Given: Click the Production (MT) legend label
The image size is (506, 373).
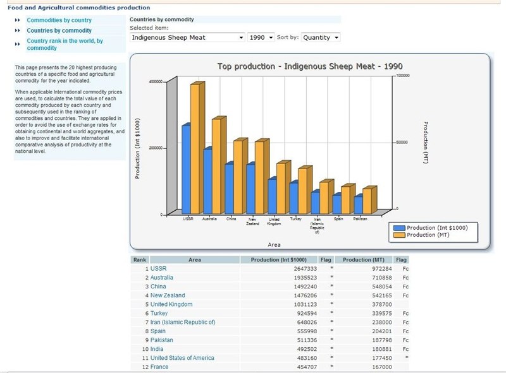Looking at the screenshot, I should click(x=428, y=235).
